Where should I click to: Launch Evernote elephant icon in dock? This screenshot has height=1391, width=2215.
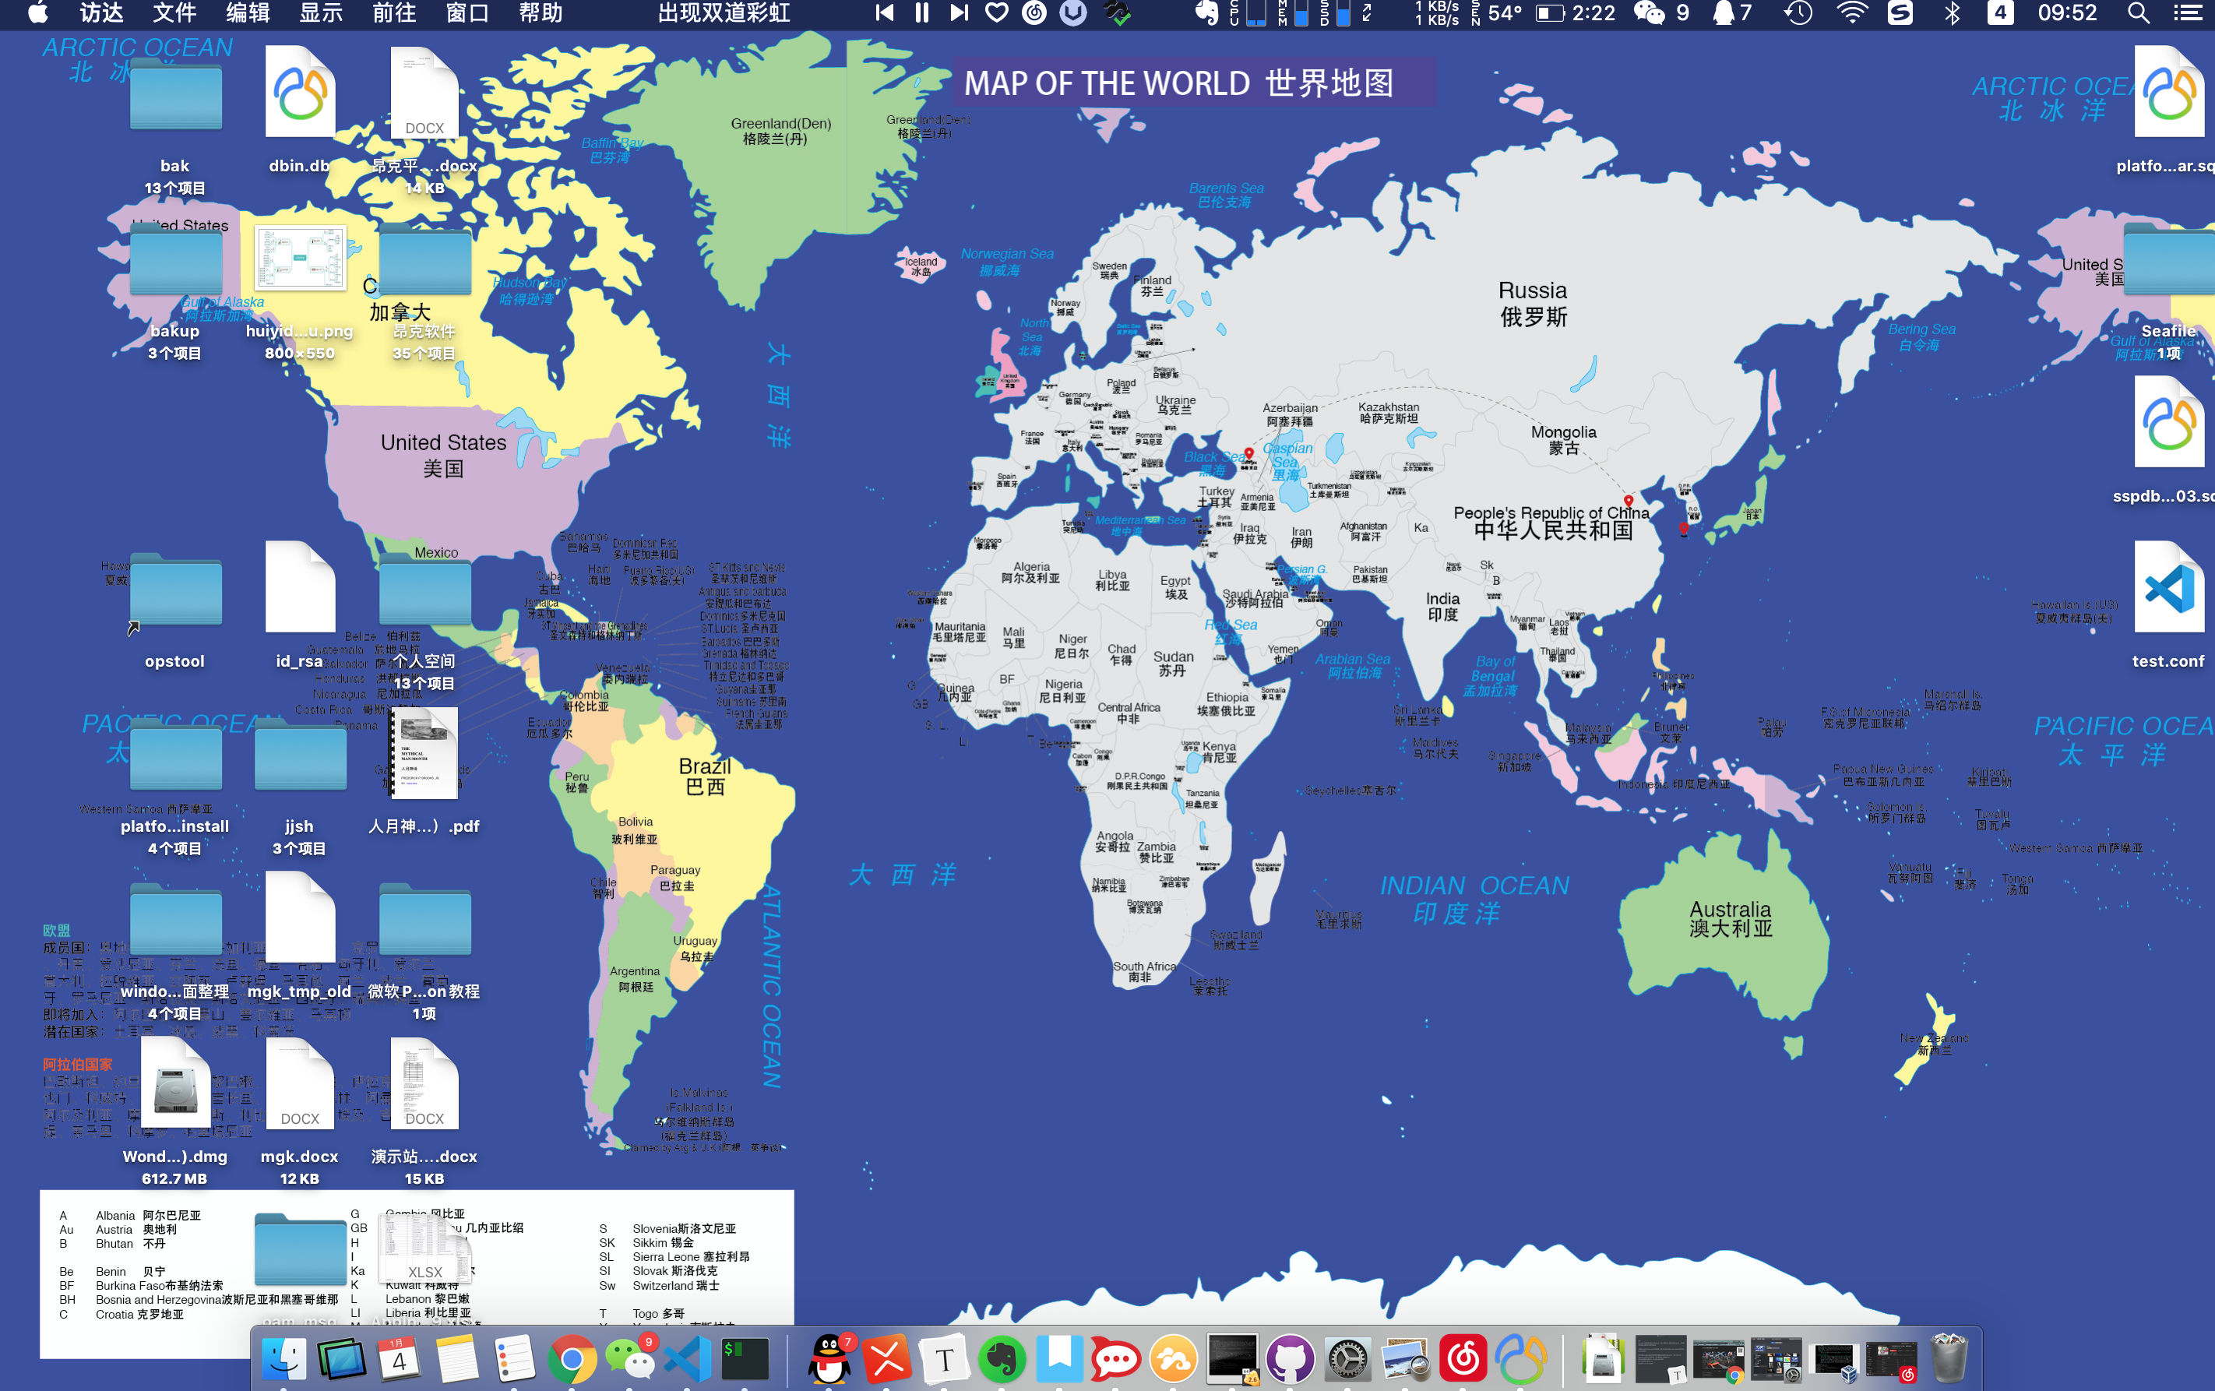pos(1002,1360)
